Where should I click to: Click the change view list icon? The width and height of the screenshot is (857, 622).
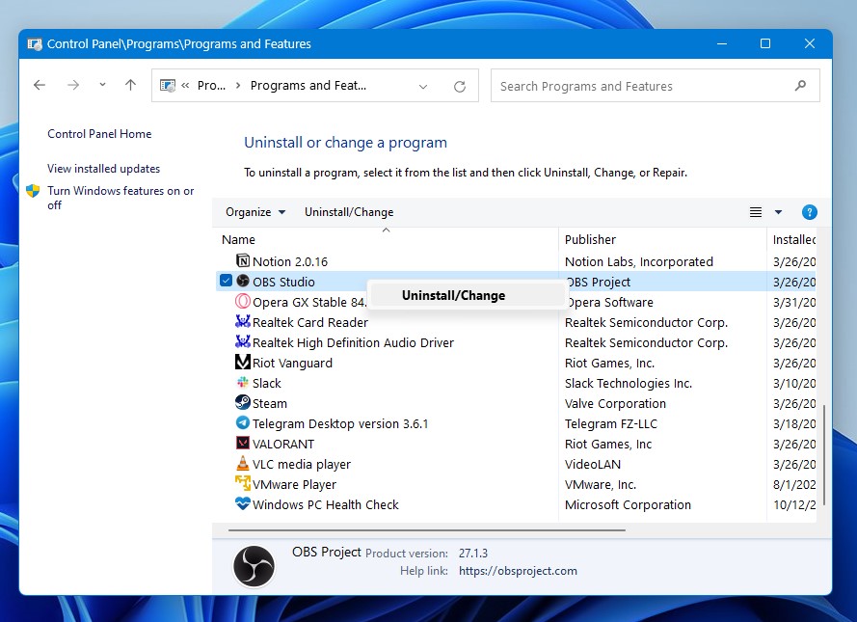point(756,212)
